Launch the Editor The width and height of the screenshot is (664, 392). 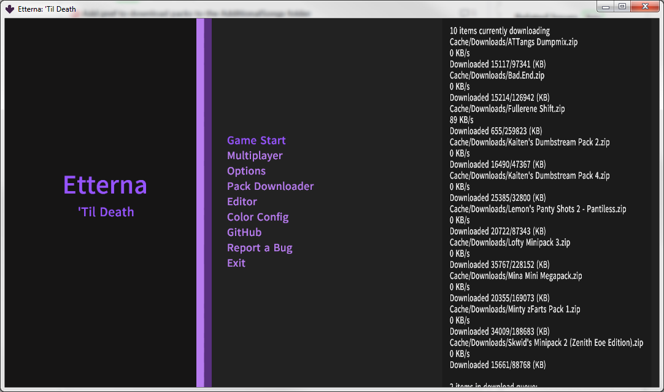tap(242, 202)
